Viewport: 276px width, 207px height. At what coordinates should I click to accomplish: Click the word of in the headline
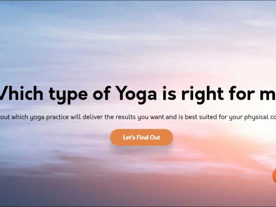pyautogui.click(x=102, y=94)
